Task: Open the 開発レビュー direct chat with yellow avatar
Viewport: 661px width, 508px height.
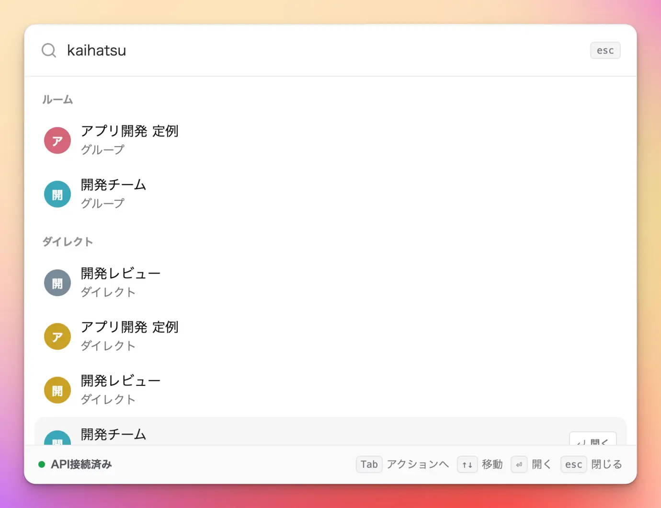Action: coord(330,390)
